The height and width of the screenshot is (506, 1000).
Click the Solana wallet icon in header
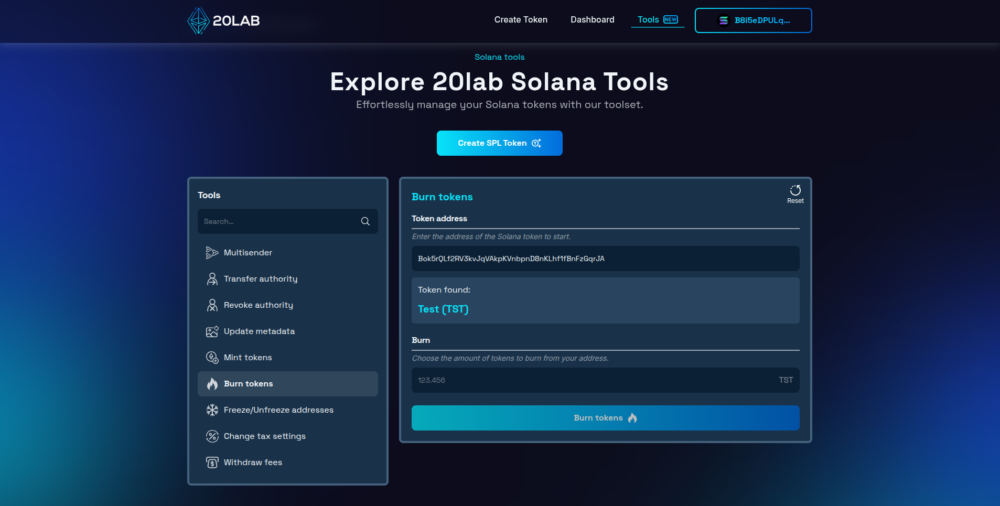[724, 20]
